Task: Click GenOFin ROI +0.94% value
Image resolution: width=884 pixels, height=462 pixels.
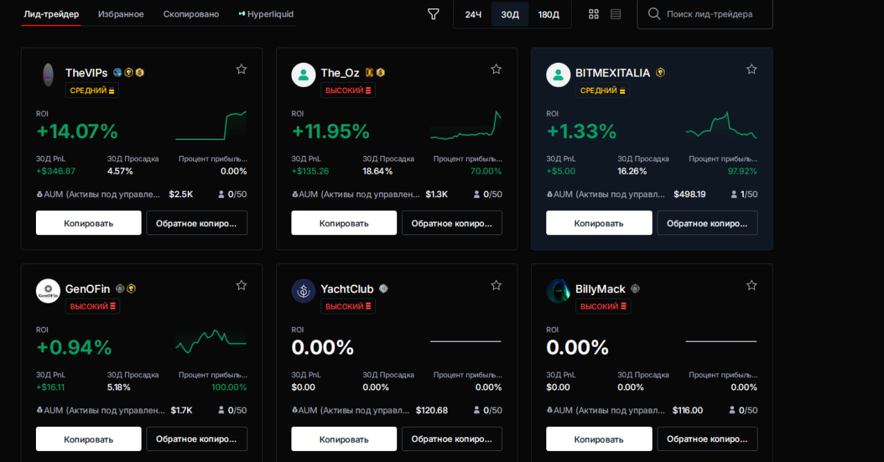Action: coord(74,347)
